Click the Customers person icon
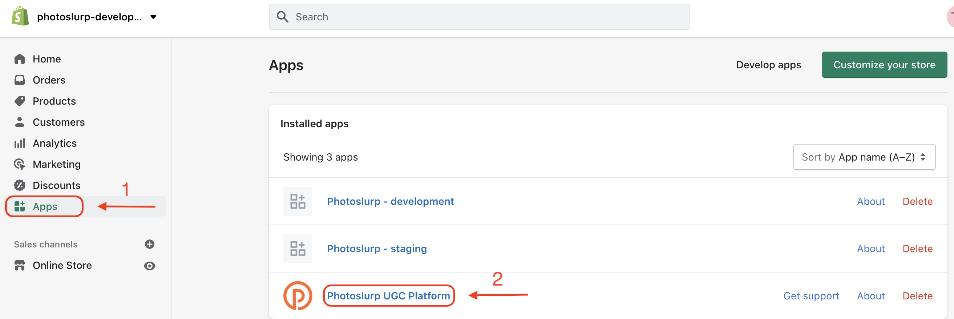 click(20, 122)
